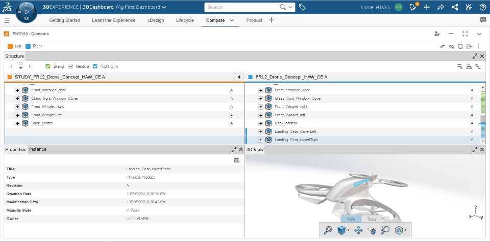Add a new dashboard tab
This screenshot has height=242, width=490.
[271, 20]
